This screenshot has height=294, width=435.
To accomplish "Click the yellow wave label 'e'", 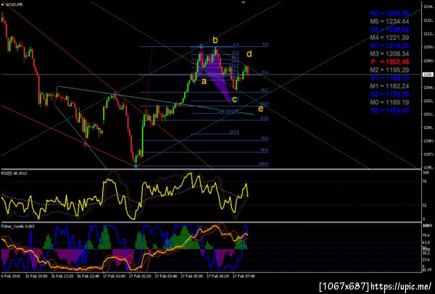I will (x=260, y=109).
